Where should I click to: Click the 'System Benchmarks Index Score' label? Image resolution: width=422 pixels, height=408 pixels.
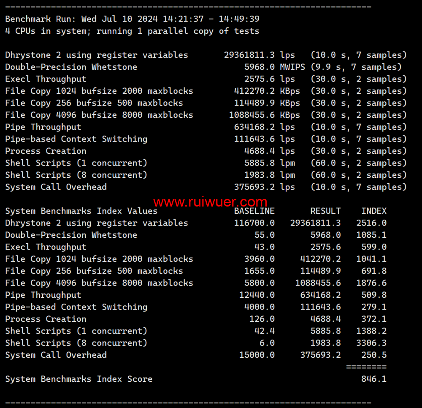point(78,379)
